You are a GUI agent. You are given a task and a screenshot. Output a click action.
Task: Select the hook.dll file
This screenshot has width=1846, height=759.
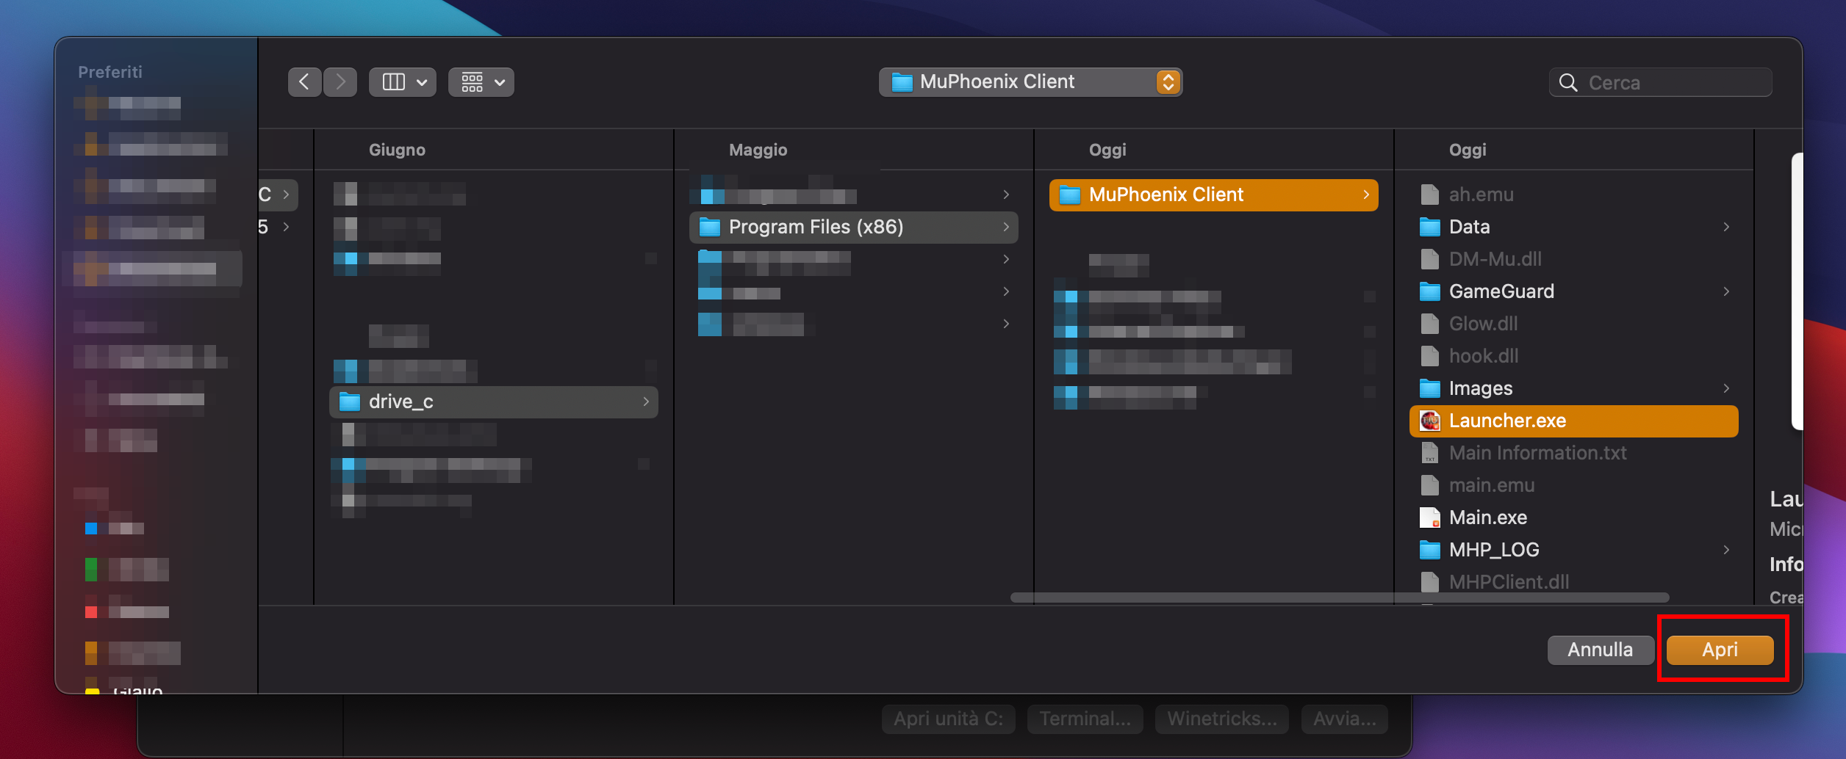click(x=1574, y=356)
